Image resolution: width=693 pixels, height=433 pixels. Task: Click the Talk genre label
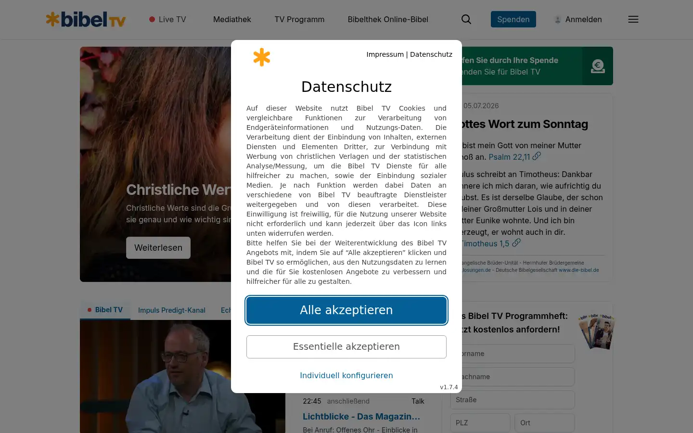pyautogui.click(x=418, y=401)
